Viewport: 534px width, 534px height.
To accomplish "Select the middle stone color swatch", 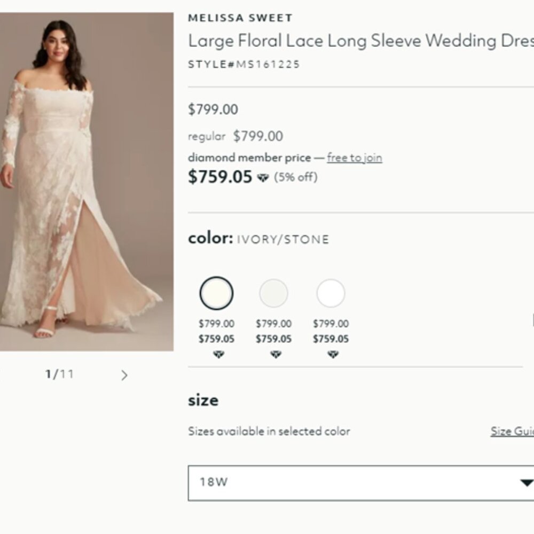I will click(x=274, y=293).
